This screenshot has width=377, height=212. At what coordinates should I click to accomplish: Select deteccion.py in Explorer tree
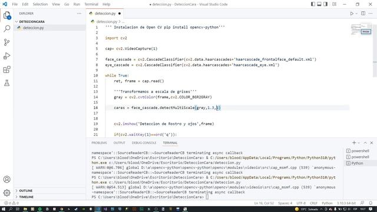click(49, 28)
